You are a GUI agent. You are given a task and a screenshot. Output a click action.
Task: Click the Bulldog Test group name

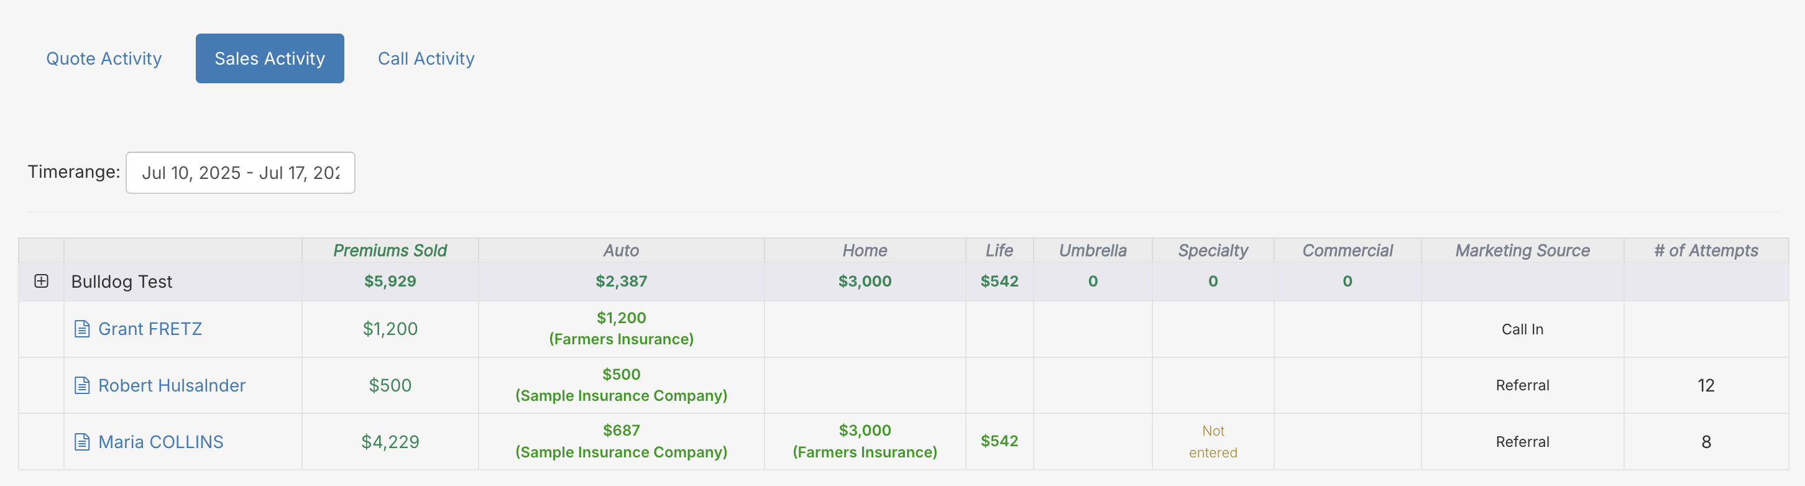(x=121, y=282)
